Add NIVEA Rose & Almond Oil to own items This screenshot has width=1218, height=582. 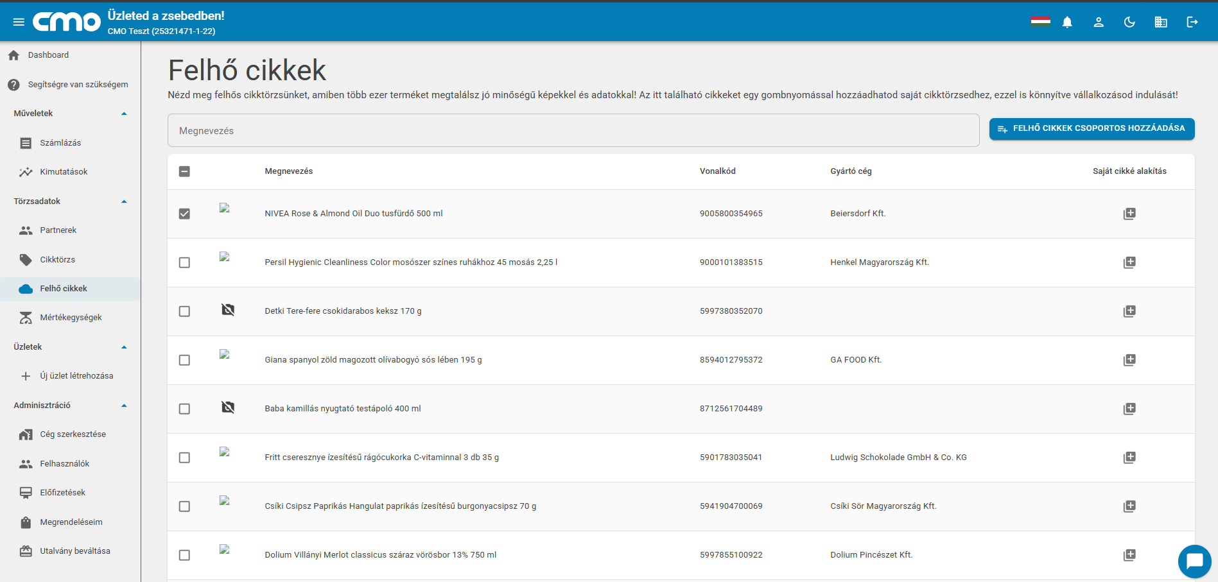pos(1129,214)
